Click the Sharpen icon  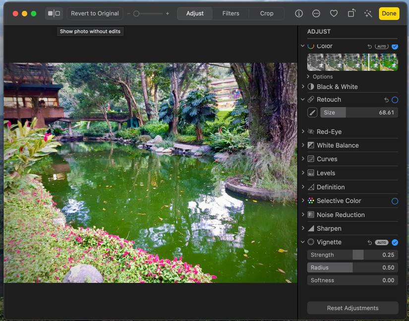point(311,228)
